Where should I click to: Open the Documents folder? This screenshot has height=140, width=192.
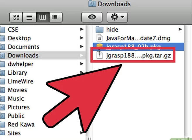coord(23,47)
